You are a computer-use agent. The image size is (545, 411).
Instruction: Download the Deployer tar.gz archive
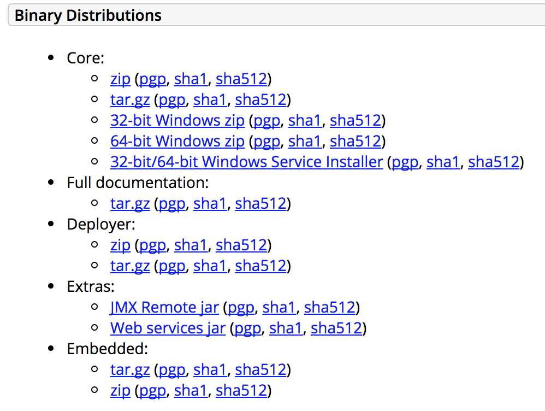pos(130,266)
